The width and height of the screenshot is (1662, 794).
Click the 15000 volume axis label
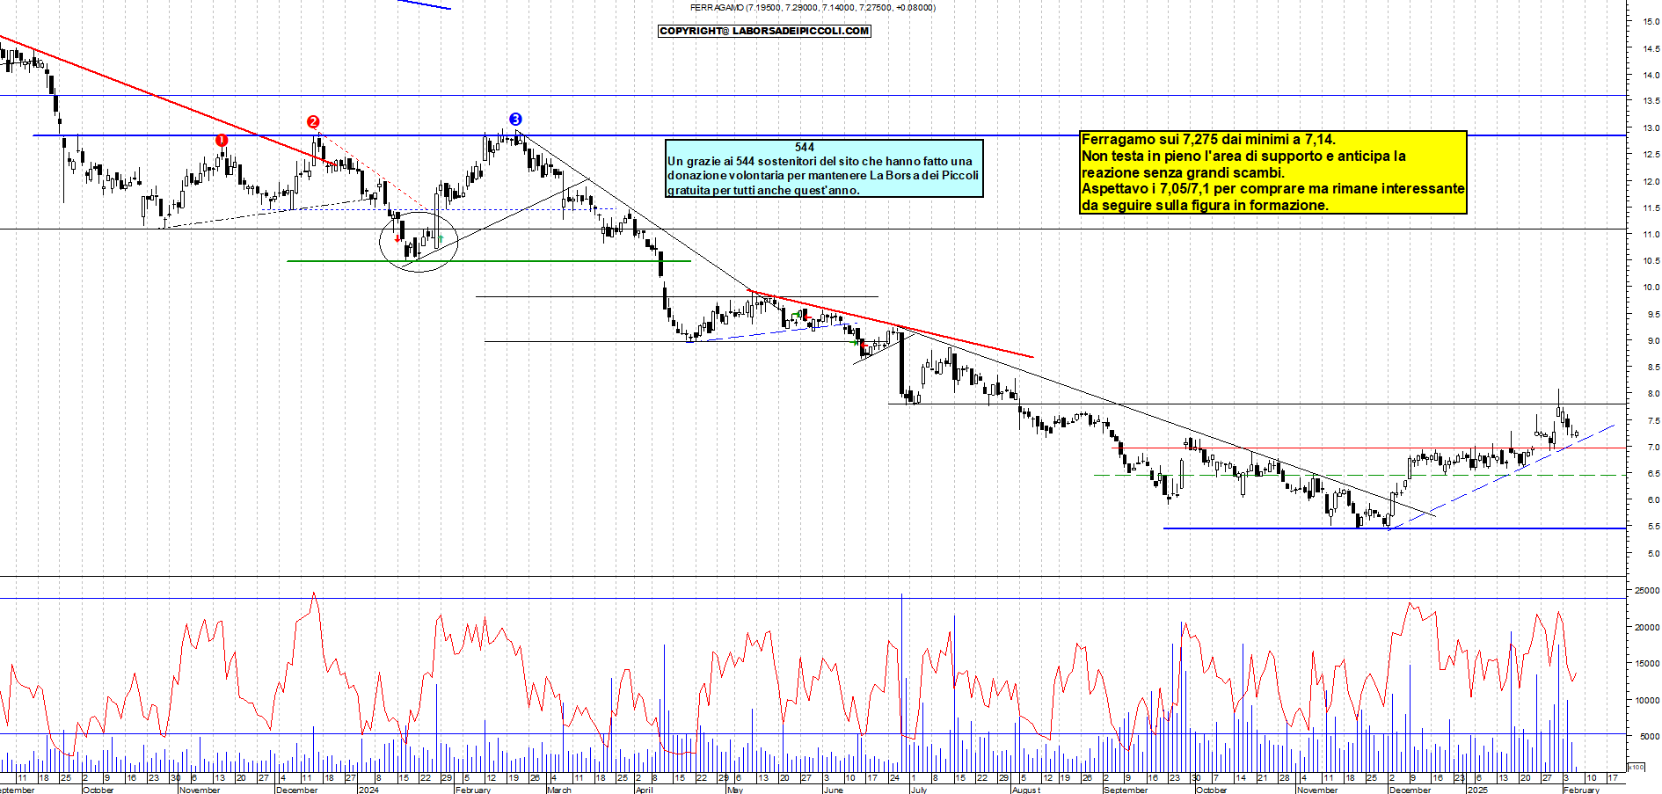1646,664
